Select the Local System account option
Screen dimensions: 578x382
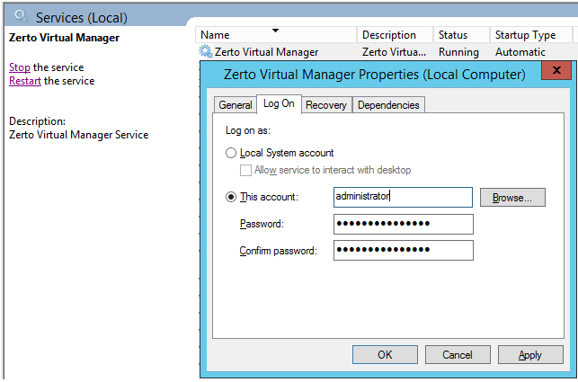(231, 153)
